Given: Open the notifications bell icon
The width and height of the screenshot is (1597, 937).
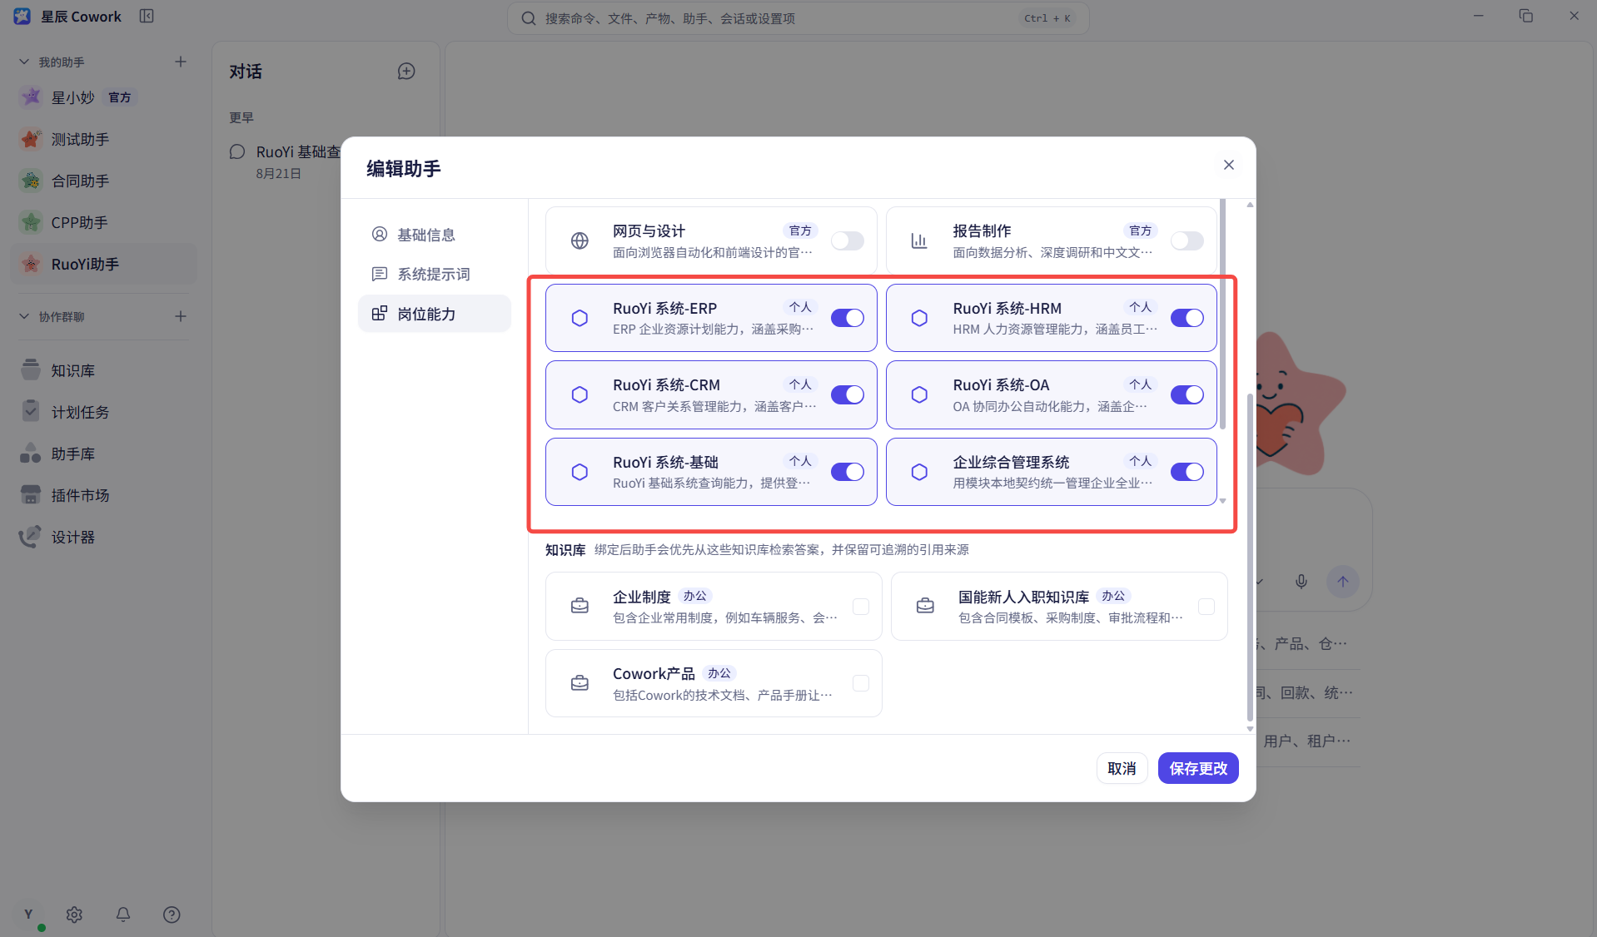Looking at the screenshot, I should click(x=123, y=915).
